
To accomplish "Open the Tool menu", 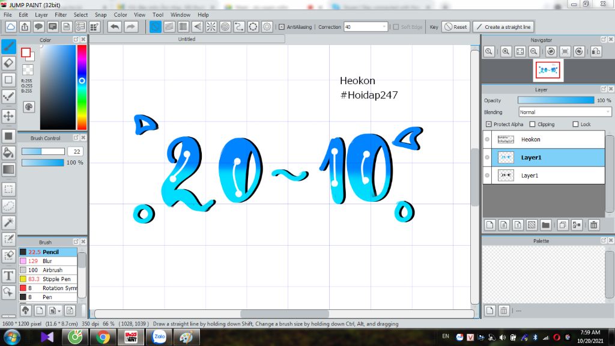I will coord(158,14).
